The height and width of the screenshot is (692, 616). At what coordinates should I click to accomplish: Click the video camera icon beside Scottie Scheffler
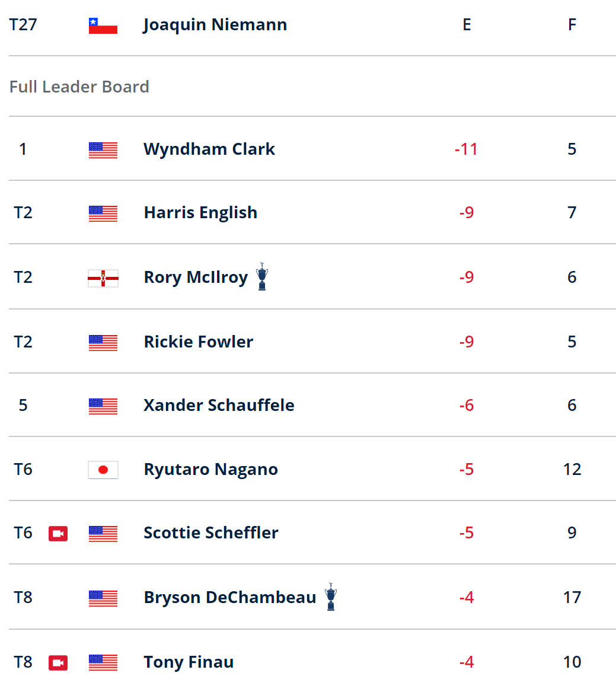click(58, 534)
